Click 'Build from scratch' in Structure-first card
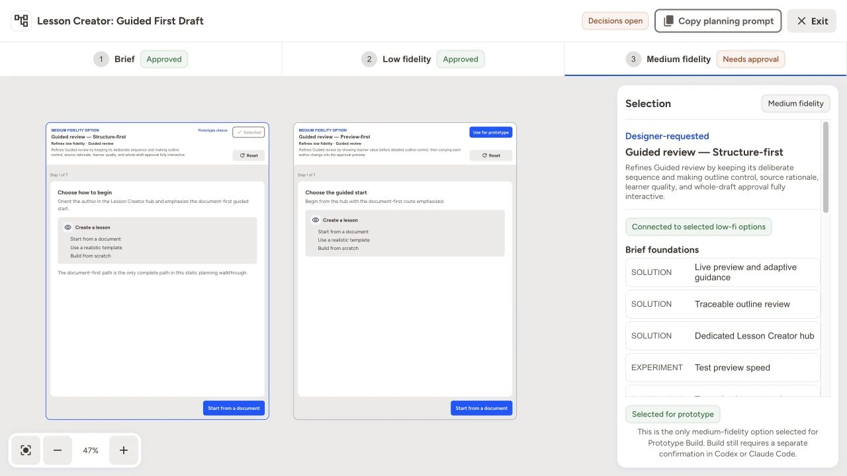Viewport: 847px width, 476px height. coord(91,256)
